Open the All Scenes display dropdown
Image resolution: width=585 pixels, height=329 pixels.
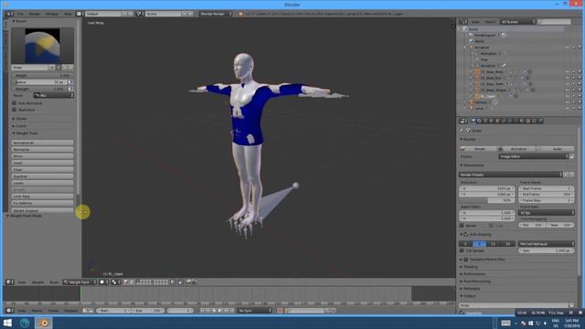click(518, 22)
